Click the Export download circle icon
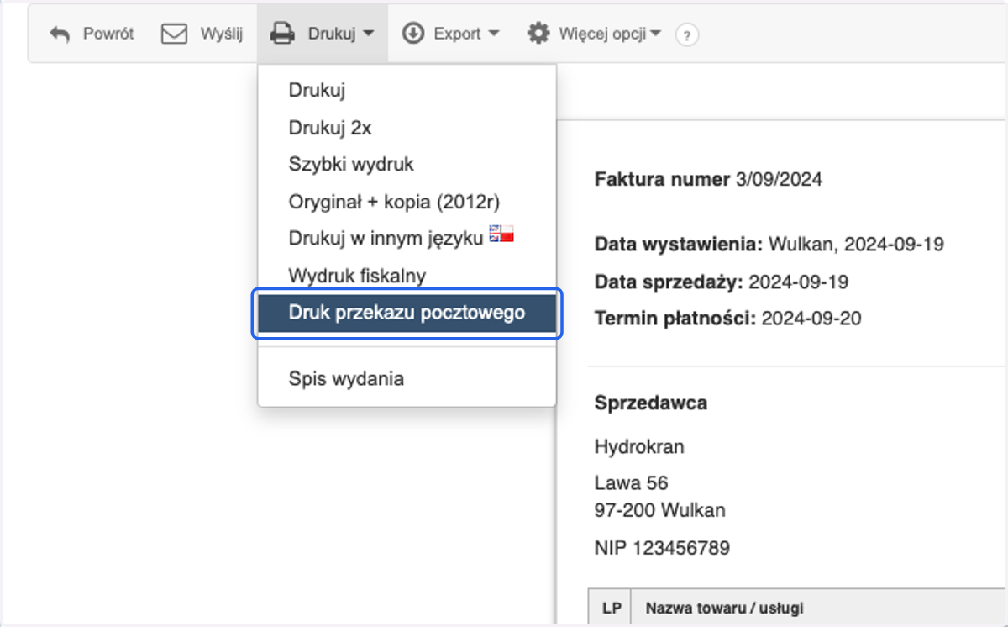Viewport: 1008px width, 627px height. [412, 34]
